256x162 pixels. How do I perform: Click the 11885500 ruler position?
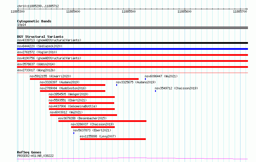pyautogui.click(x=129, y=11)
